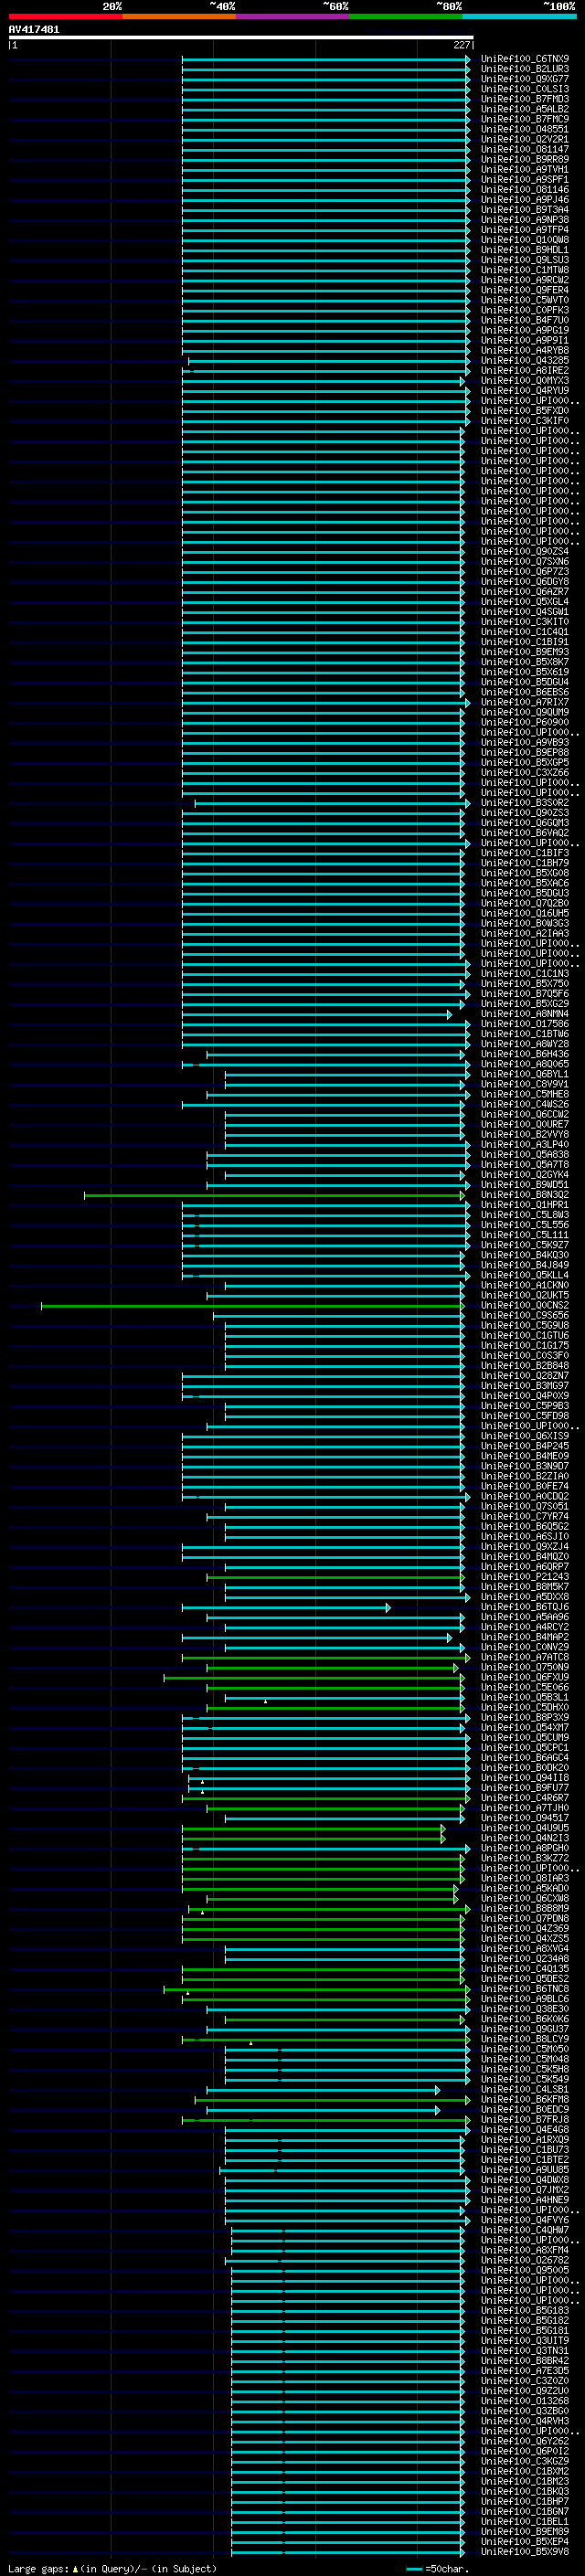This screenshot has width=585, height=2576.
Task: Open hit UniRef100_B9RR89
Action: (525, 160)
